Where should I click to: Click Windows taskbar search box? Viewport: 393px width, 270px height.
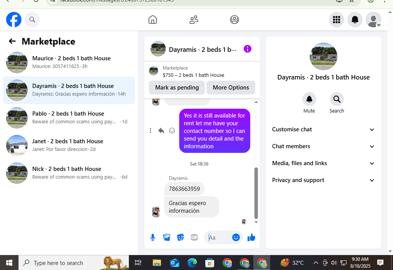pos(74,263)
